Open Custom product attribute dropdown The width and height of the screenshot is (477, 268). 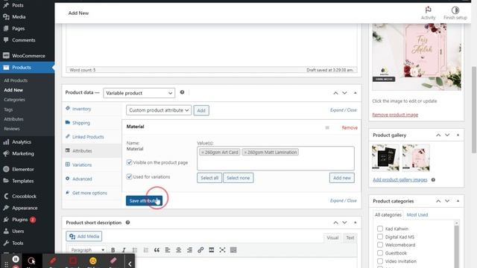159,110
